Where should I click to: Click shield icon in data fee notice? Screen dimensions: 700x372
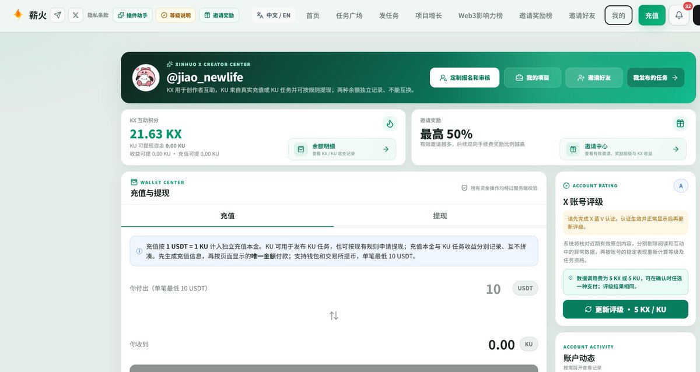pyautogui.click(x=570, y=278)
